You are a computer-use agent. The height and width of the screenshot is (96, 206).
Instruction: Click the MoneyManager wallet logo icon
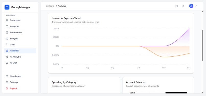click(7, 7)
